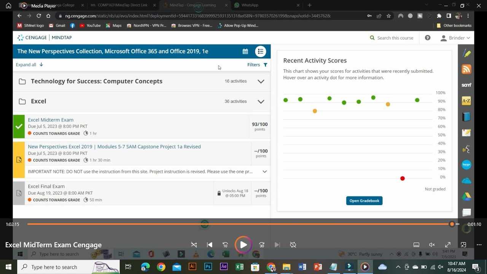Open the browser extensions puzzle icon
The width and height of the screenshot is (487, 274).
(x=439, y=16)
